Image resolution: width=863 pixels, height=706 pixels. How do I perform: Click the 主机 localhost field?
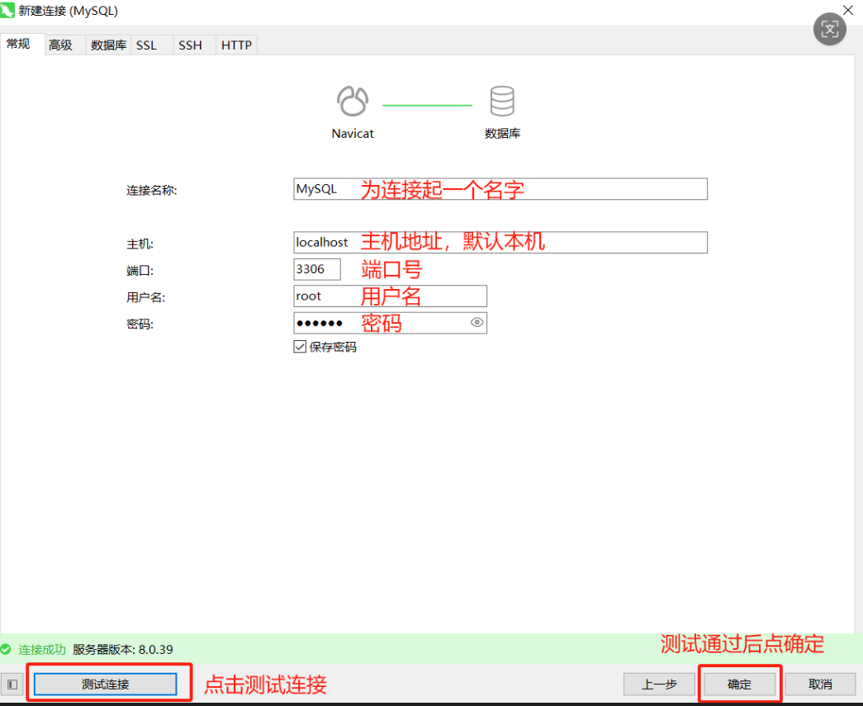click(x=500, y=242)
